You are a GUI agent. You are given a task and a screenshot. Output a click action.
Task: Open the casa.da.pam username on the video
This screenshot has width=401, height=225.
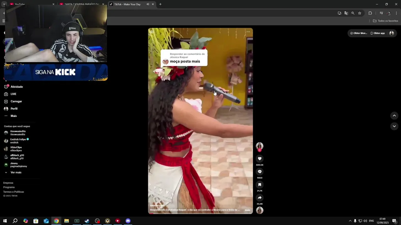click(x=157, y=206)
